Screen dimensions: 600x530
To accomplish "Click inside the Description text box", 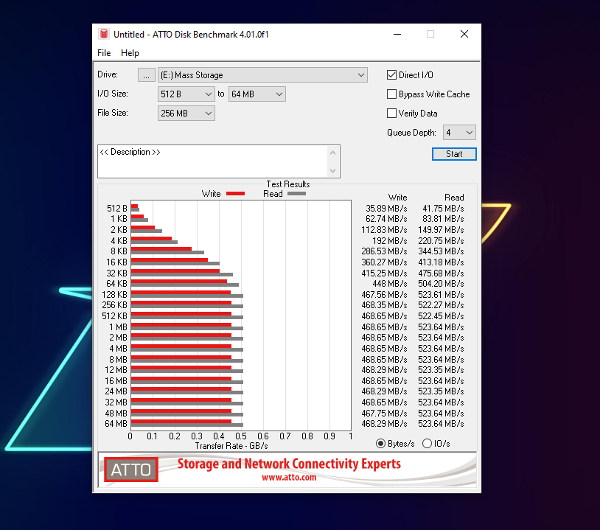I will click(213, 161).
